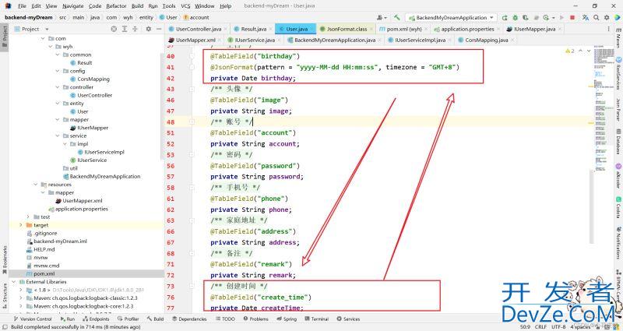Open Search Everywhere magnifier icon
This screenshot has width=623, height=331.
click(x=597, y=17)
